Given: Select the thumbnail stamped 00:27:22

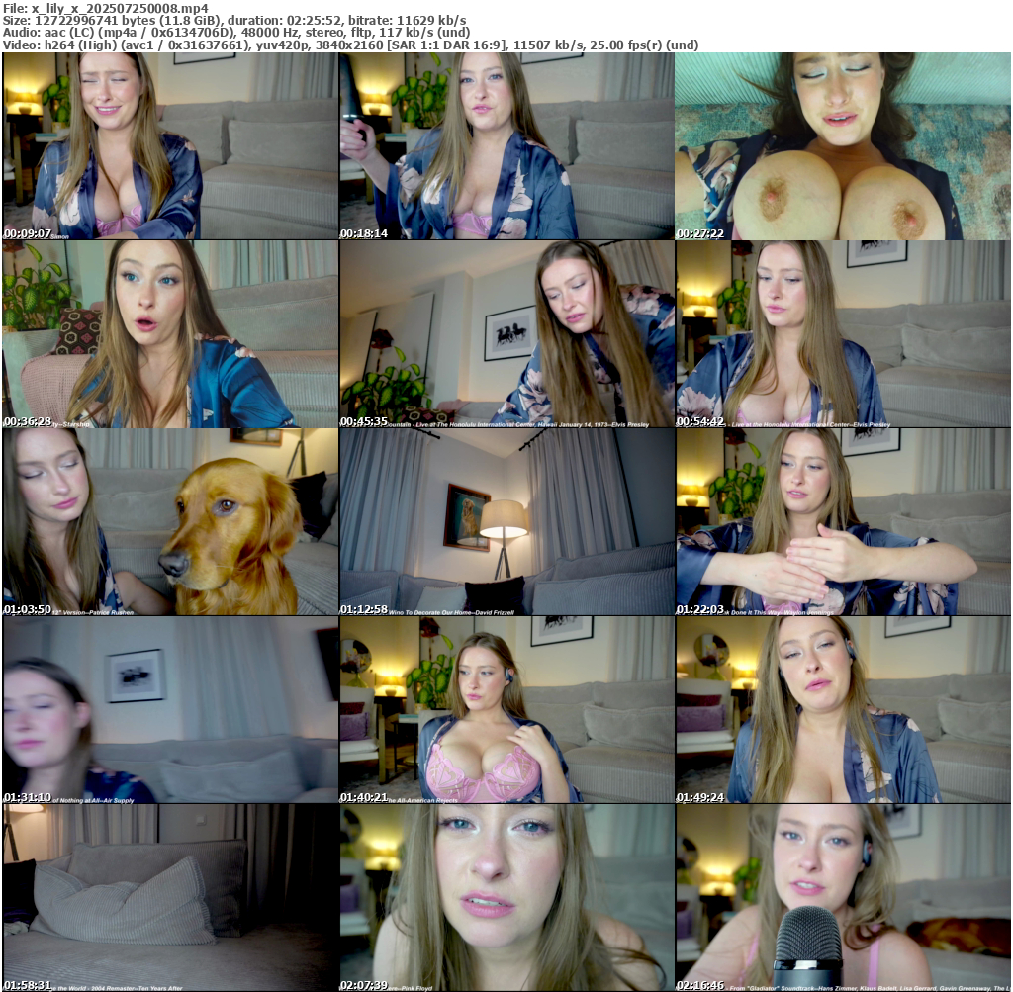Looking at the screenshot, I should [843, 146].
